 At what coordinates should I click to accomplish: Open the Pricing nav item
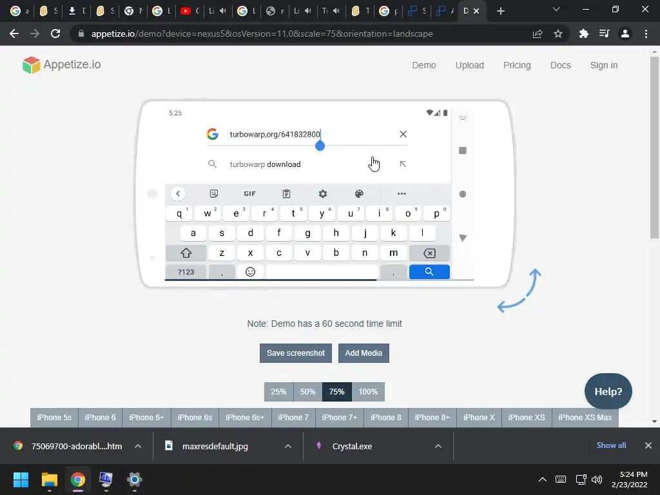tap(517, 65)
